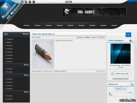Open Файлы in the left menu

[9, 42]
